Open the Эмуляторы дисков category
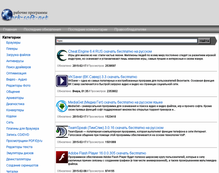The image size is (219, 173). click(x=20, y=153)
